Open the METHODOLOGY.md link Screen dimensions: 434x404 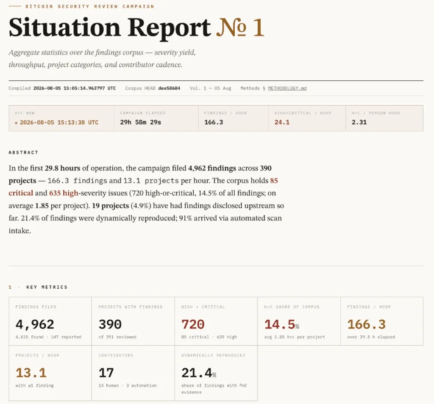tap(287, 88)
